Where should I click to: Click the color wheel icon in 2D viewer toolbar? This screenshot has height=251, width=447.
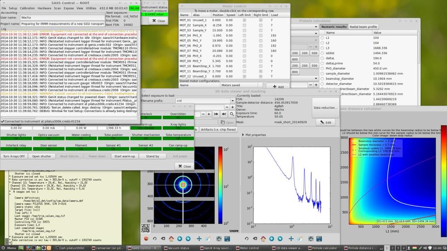click(x=146, y=239)
